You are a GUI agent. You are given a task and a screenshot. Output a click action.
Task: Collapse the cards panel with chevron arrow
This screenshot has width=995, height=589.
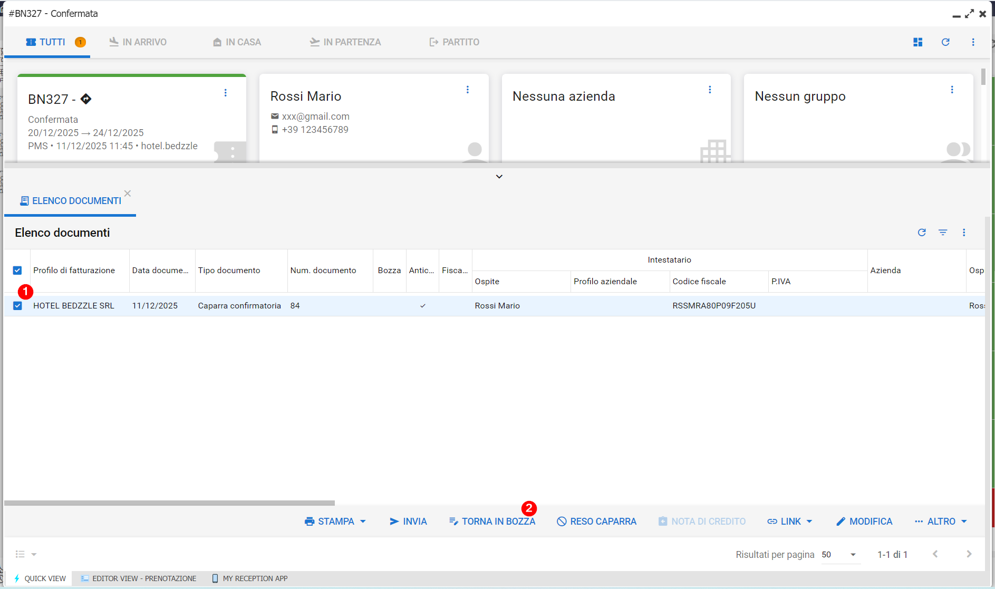tap(499, 177)
